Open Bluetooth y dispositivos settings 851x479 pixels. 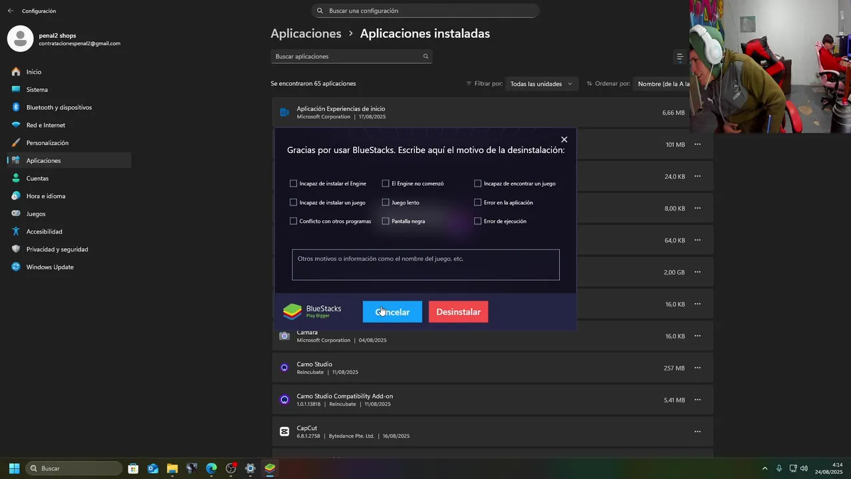69,107
